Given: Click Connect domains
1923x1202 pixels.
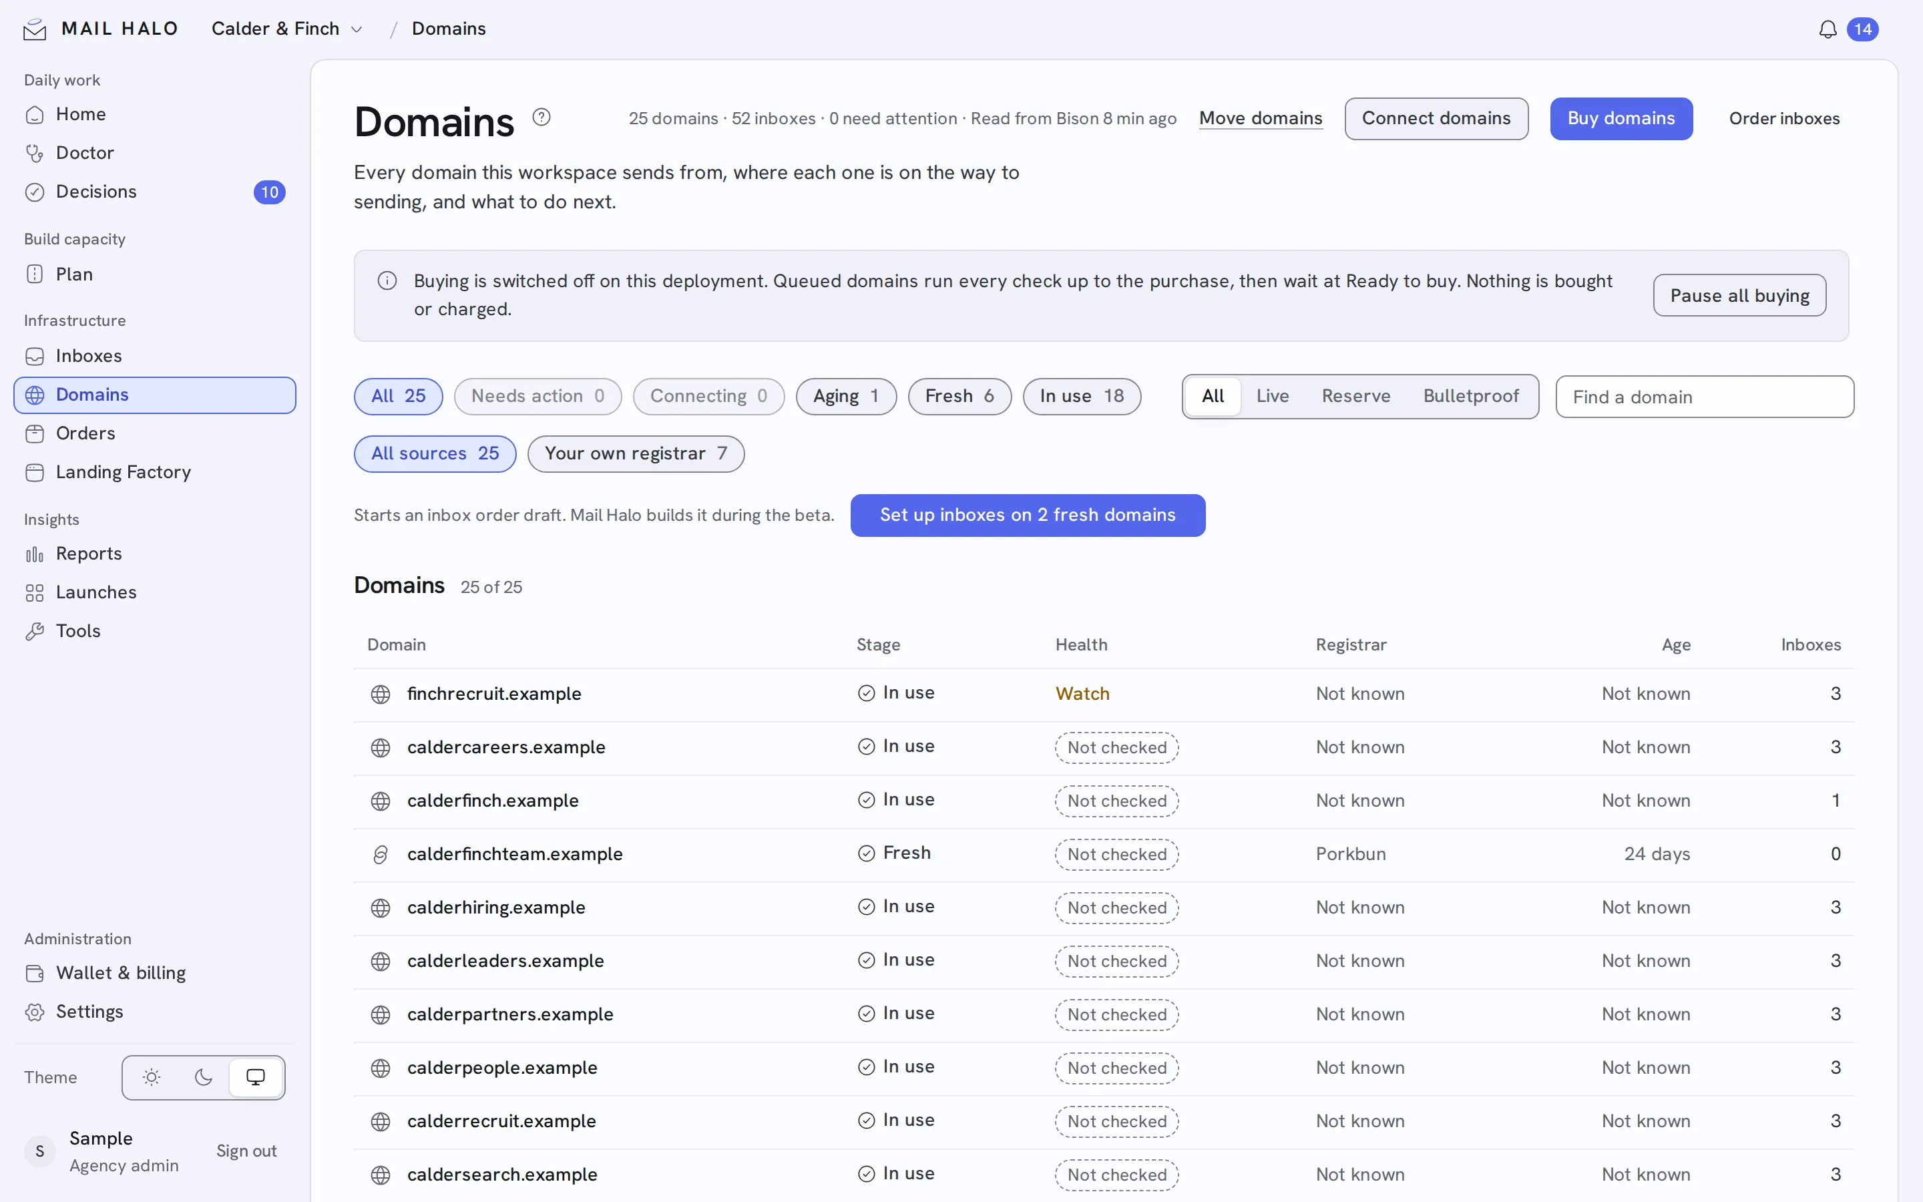Looking at the screenshot, I should point(1436,118).
